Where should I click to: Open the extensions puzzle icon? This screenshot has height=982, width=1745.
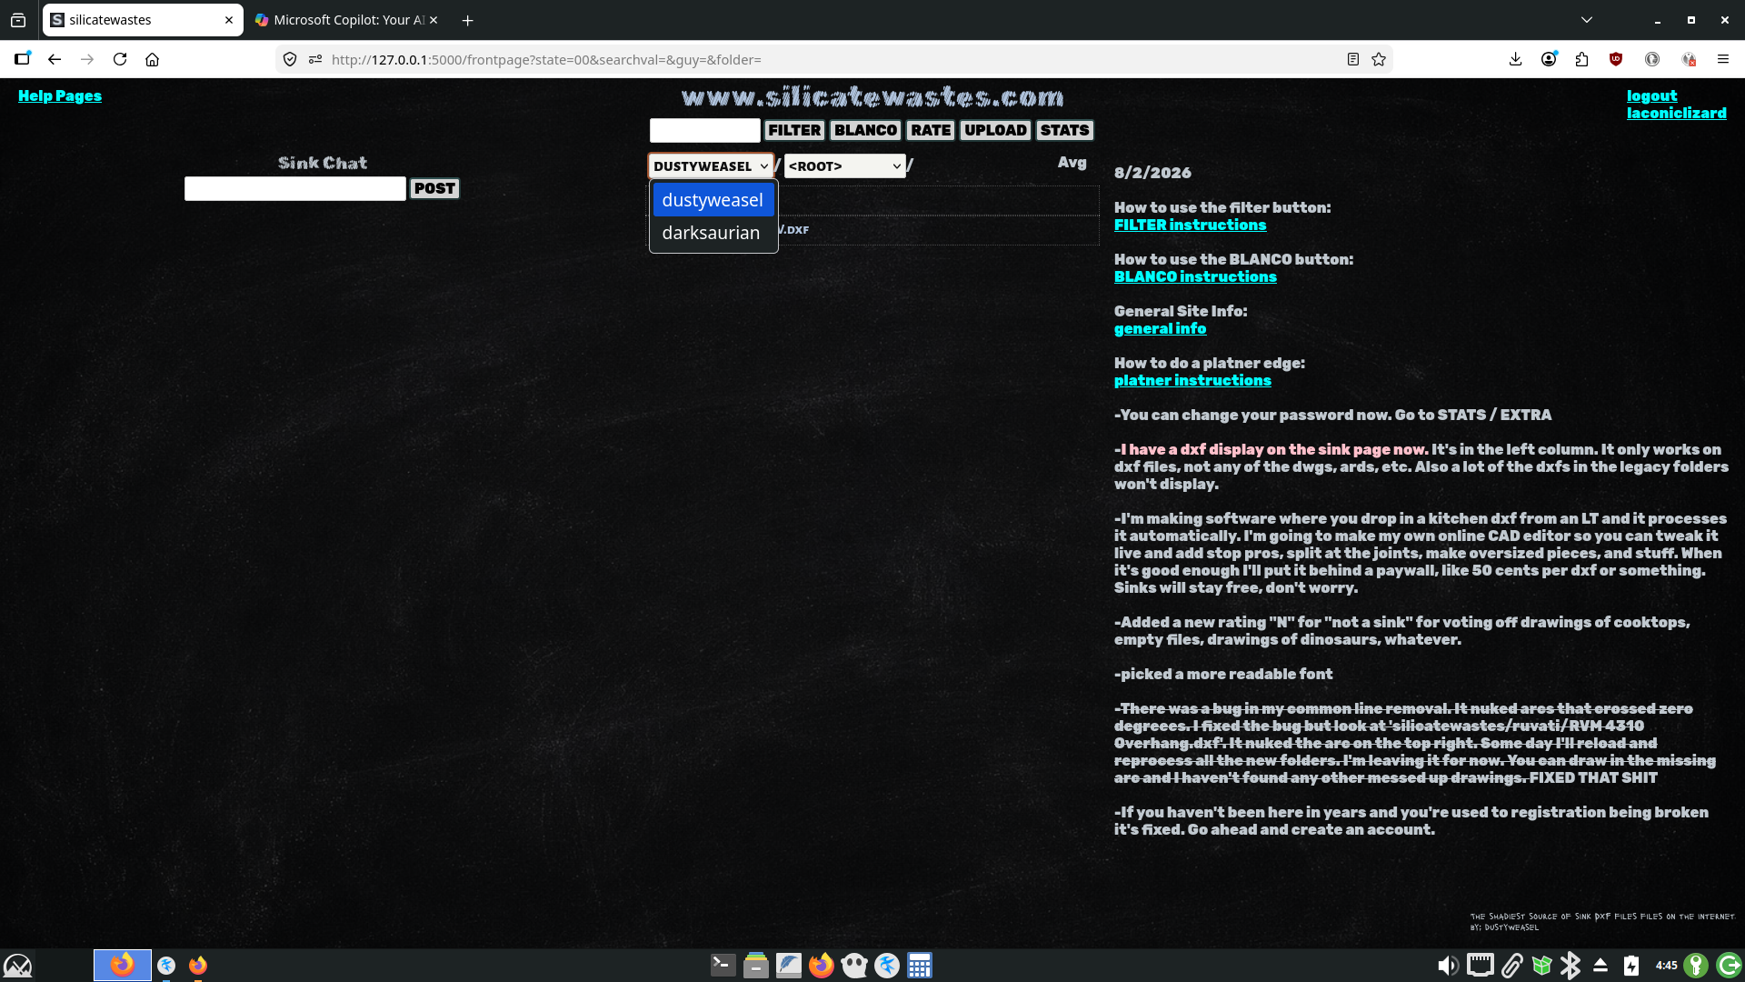(1582, 59)
